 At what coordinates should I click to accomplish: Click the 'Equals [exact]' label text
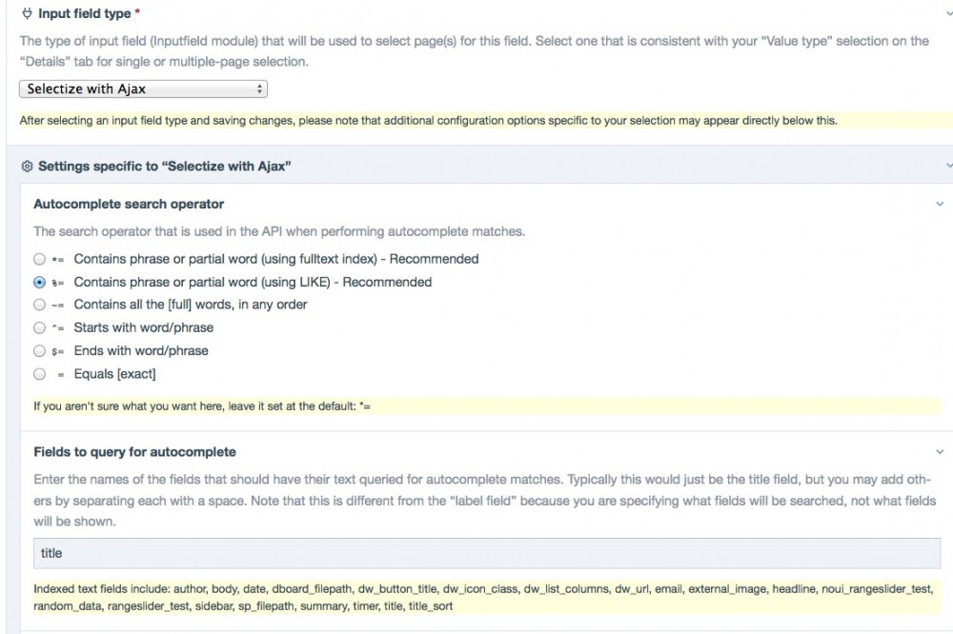pos(114,374)
